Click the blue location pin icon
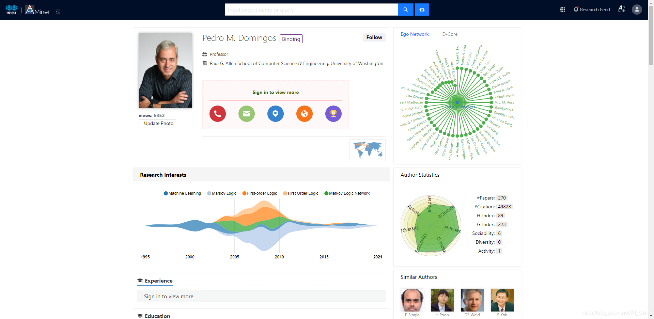The width and height of the screenshot is (654, 319). coord(276,114)
